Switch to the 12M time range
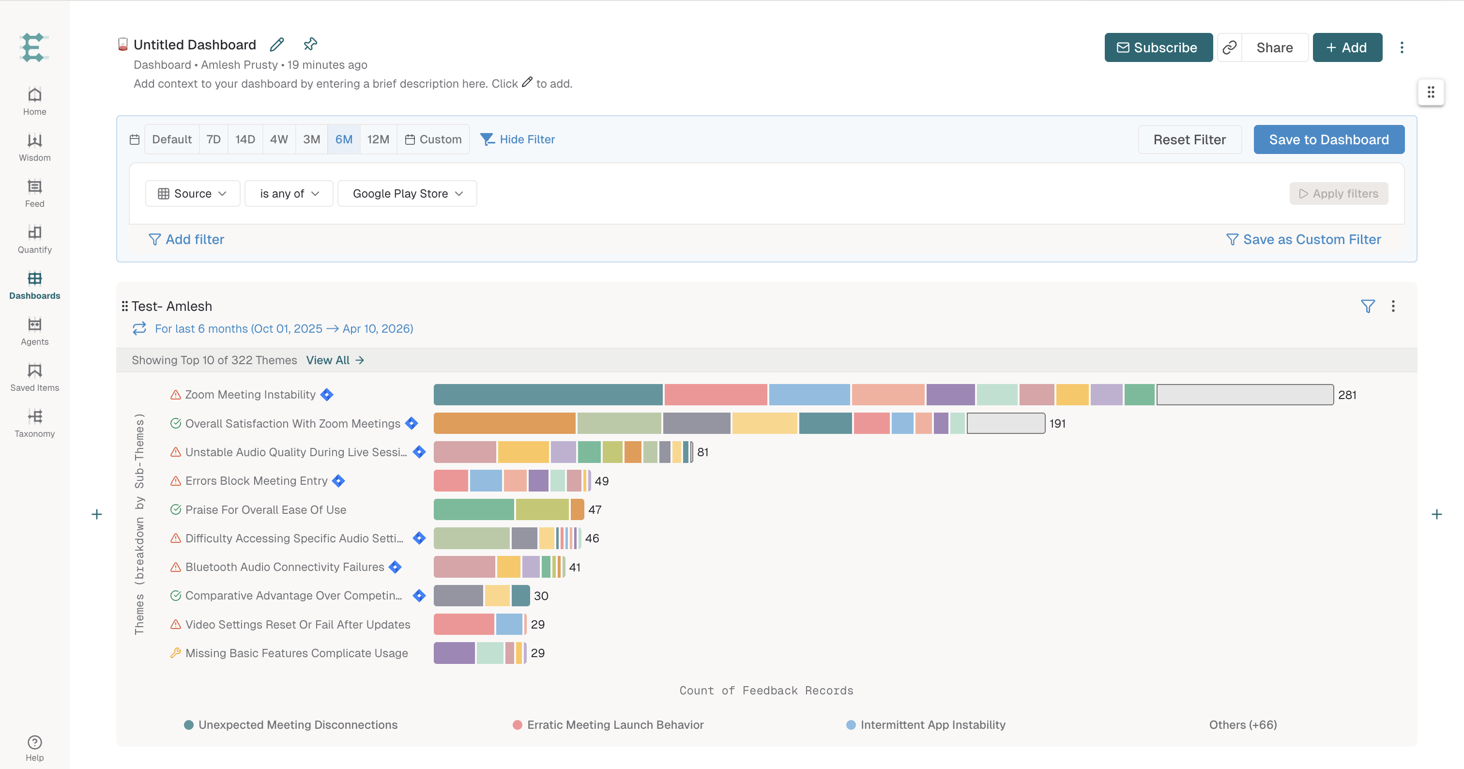The image size is (1464, 769). pos(378,139)
